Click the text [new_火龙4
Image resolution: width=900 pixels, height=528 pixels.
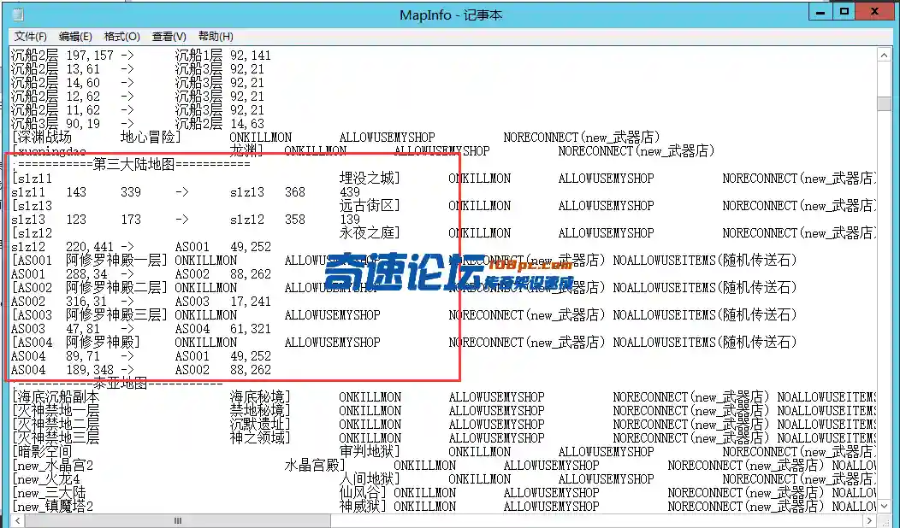tap(46, 479)
